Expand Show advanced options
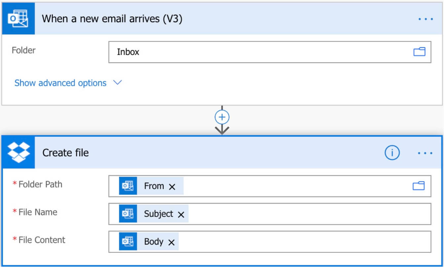Screen dimensions: 444x268 (60, 83)
